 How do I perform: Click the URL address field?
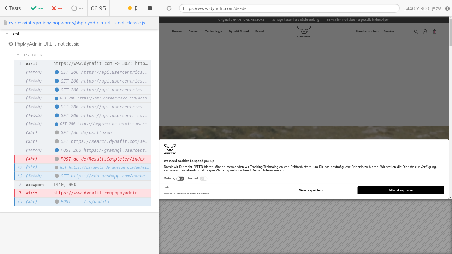[289, 8]
